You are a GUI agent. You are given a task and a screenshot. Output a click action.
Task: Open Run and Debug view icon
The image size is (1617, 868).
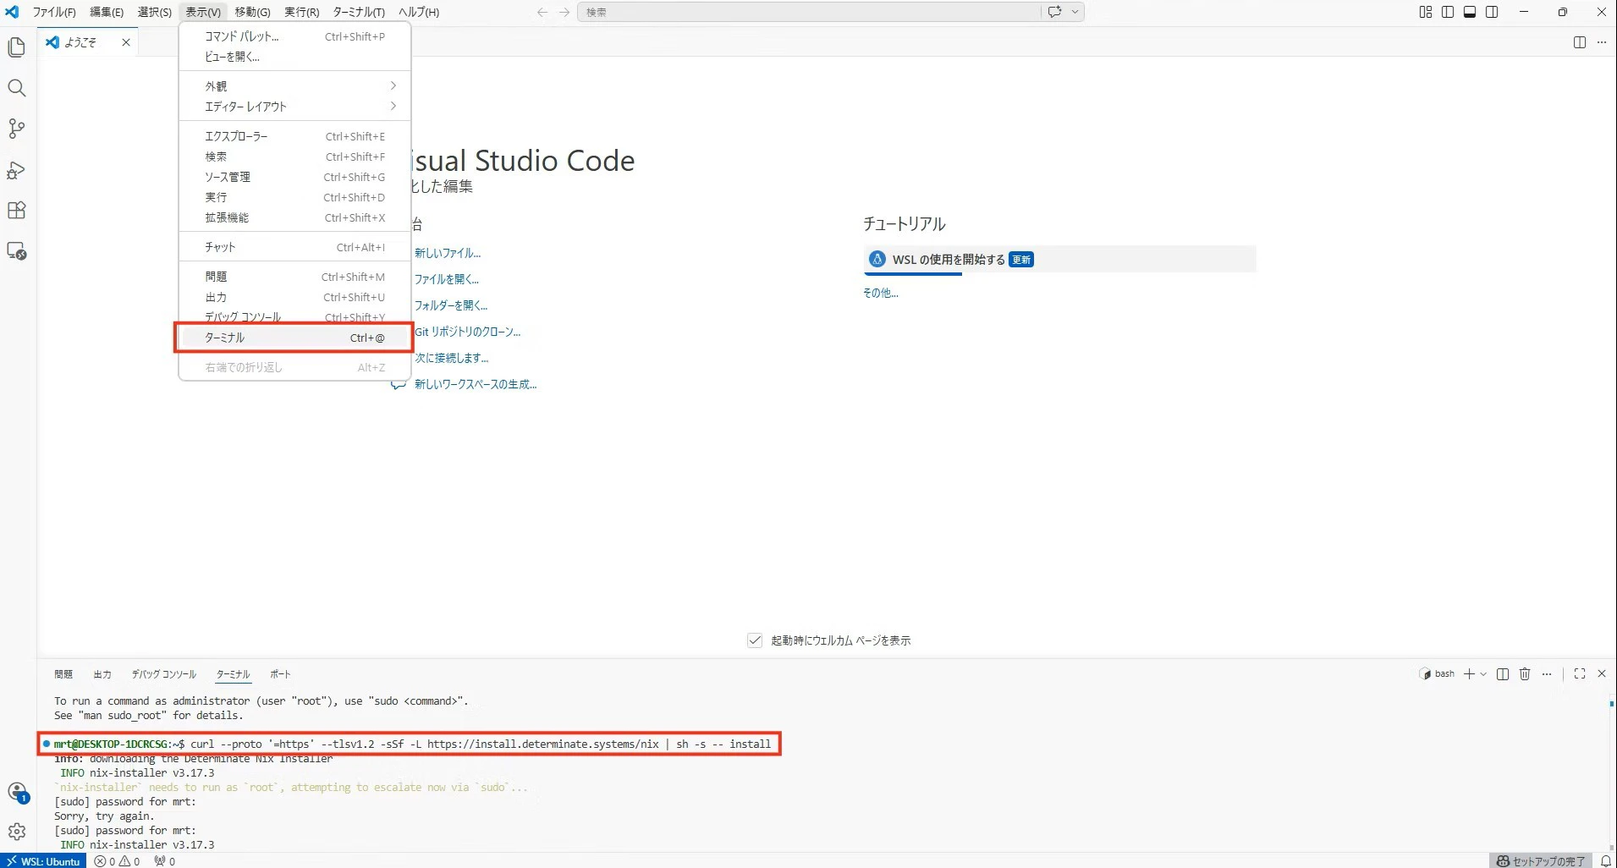pyautogui.click(x=16, y=169)
